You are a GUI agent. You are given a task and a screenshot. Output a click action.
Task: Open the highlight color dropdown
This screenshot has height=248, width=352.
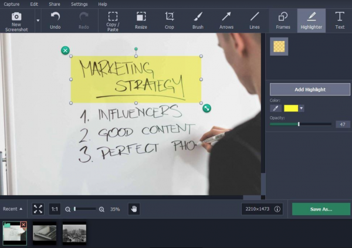302,108
